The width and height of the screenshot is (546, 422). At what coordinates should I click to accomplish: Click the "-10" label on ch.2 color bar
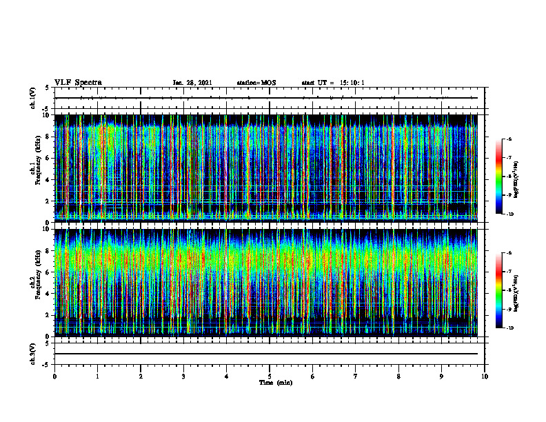[x=509, y=328]
